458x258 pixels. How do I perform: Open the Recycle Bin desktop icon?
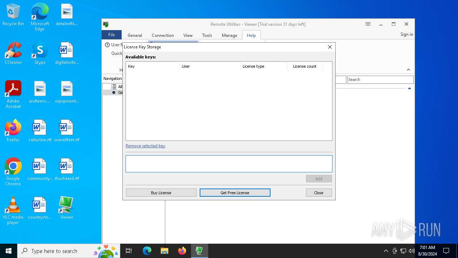pos(13,15)
